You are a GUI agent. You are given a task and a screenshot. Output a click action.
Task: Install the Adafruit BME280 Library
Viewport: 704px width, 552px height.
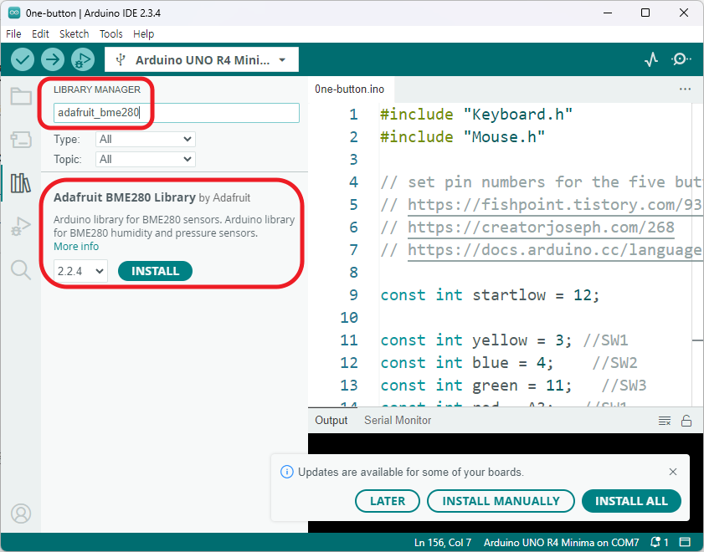[155, 271]
